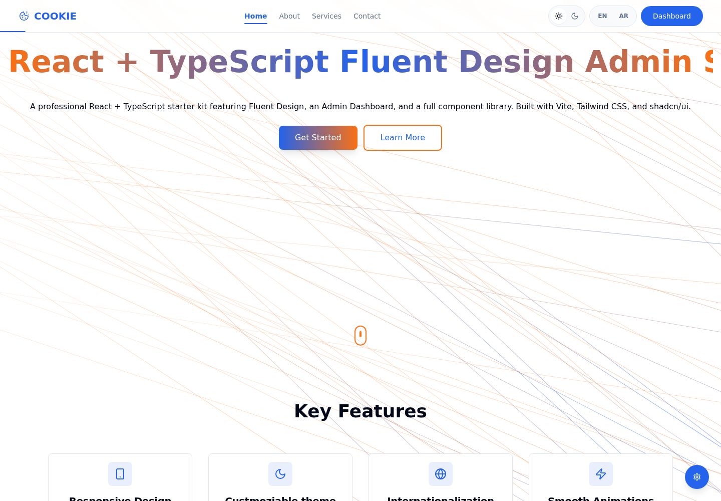The height and width of the screenshot is (501, 721).
Task: Open the floating gear settings button
Action: (697, 477)
